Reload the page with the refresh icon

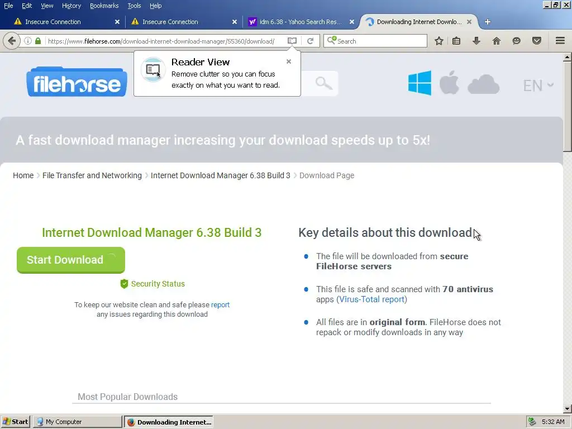click(x=311, y=41)
